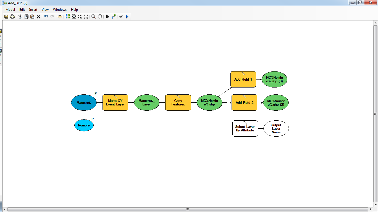The height and width of the screenshot is (212, 378).
Task: Click the hammer icon on Copy Features
Action: (178, 97)
